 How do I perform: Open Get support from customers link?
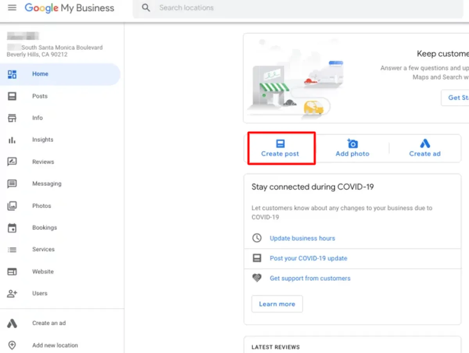tap(310, 278)
